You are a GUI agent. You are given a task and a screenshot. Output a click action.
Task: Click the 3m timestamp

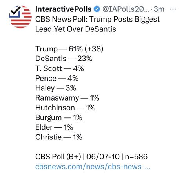pos(159,9)
